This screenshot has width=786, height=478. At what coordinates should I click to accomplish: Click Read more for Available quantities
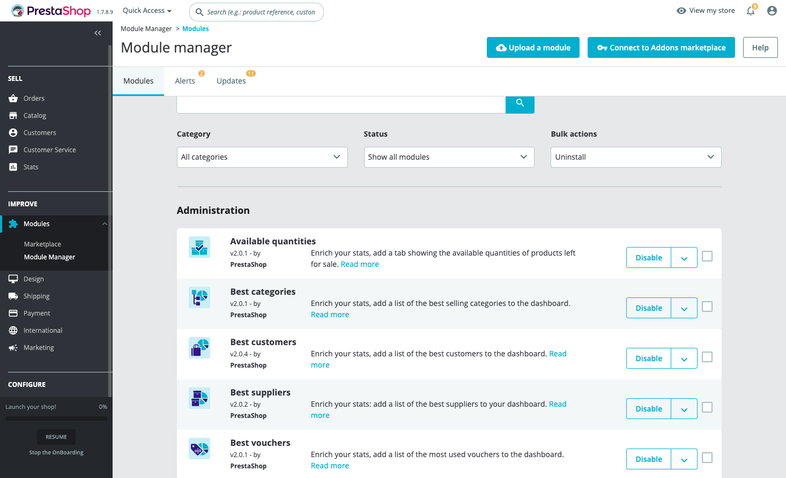(360, 264)
